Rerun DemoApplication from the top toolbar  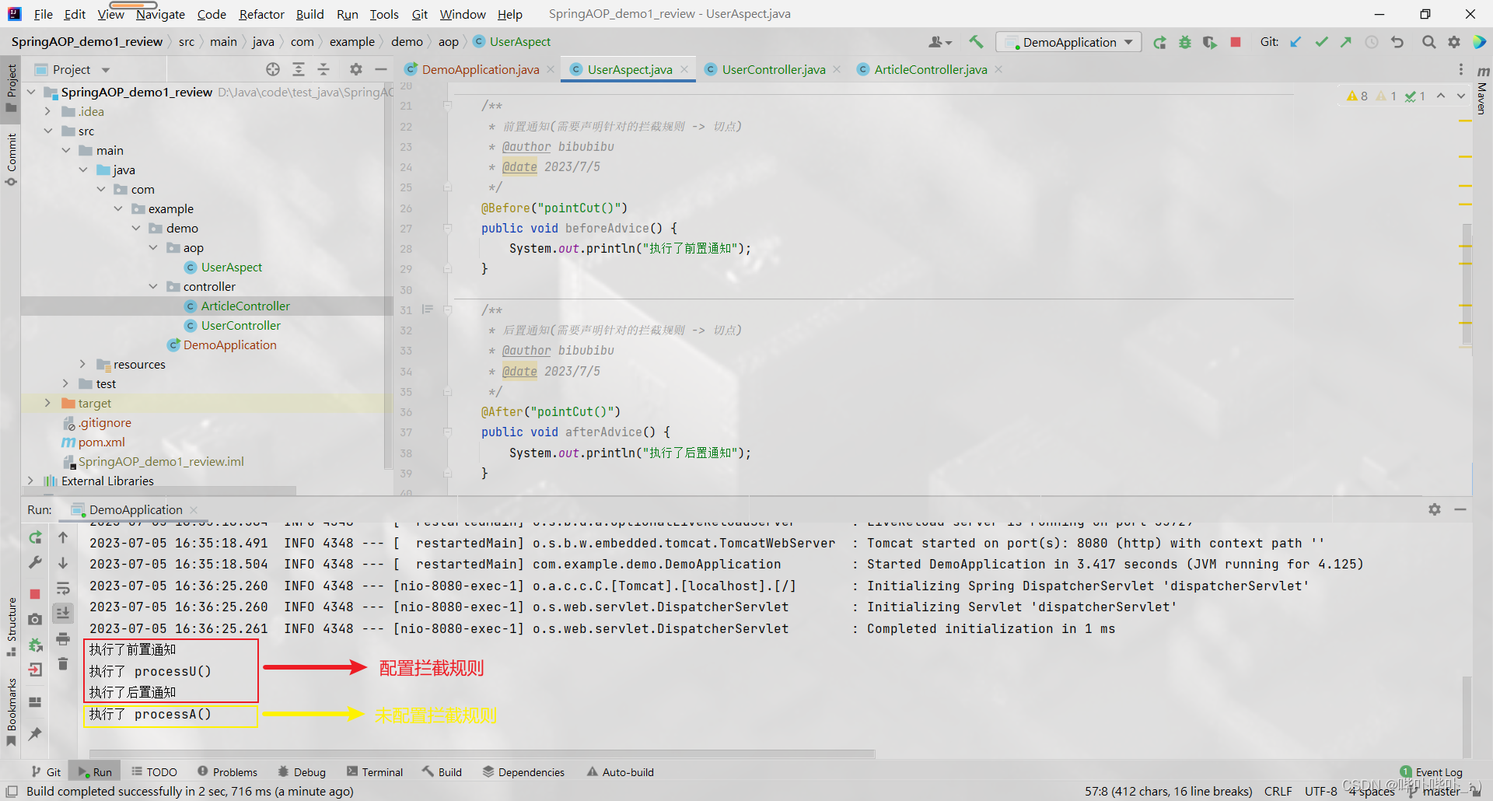[x=1159, y=42]
